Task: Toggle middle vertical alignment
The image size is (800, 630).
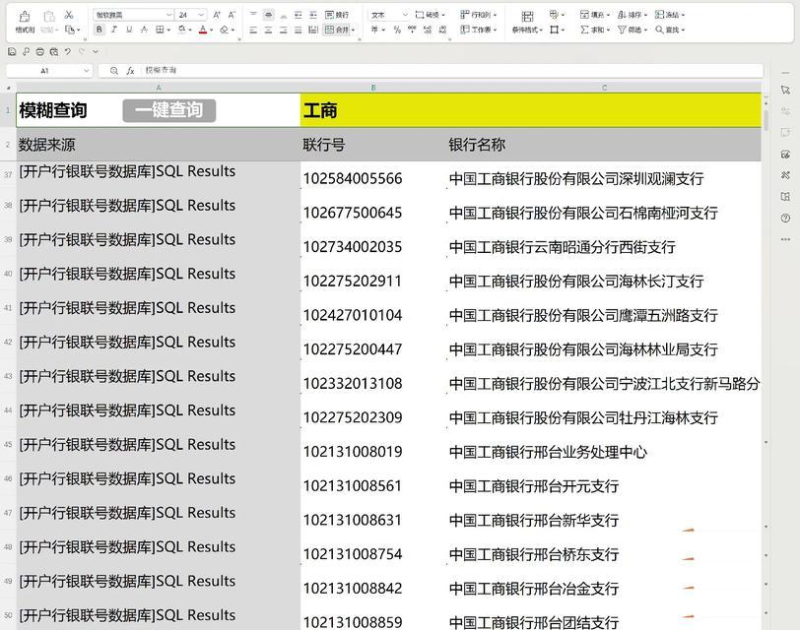Action: pyautogui.click(x=268, y=15)
